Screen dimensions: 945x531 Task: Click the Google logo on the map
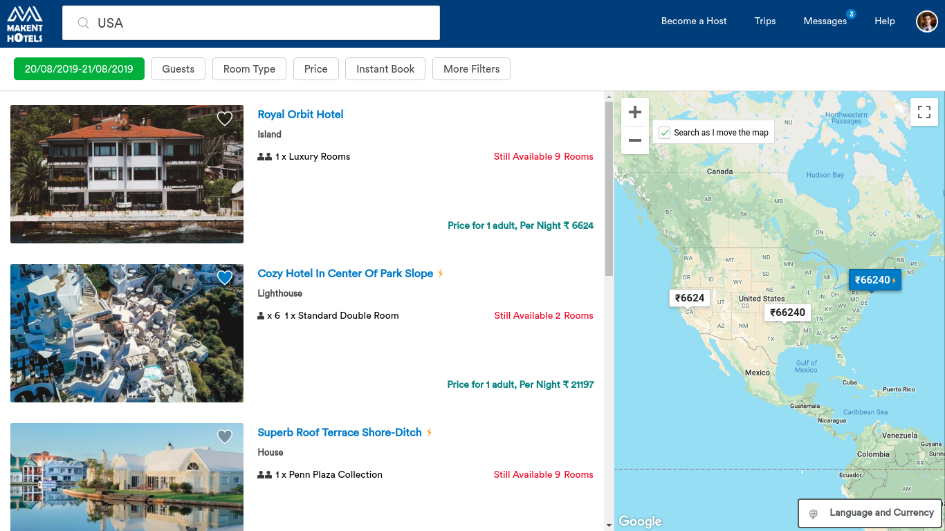tap(640, 521)
